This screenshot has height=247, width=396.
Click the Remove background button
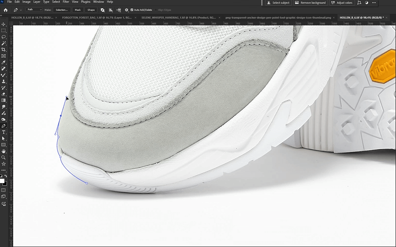310,3
